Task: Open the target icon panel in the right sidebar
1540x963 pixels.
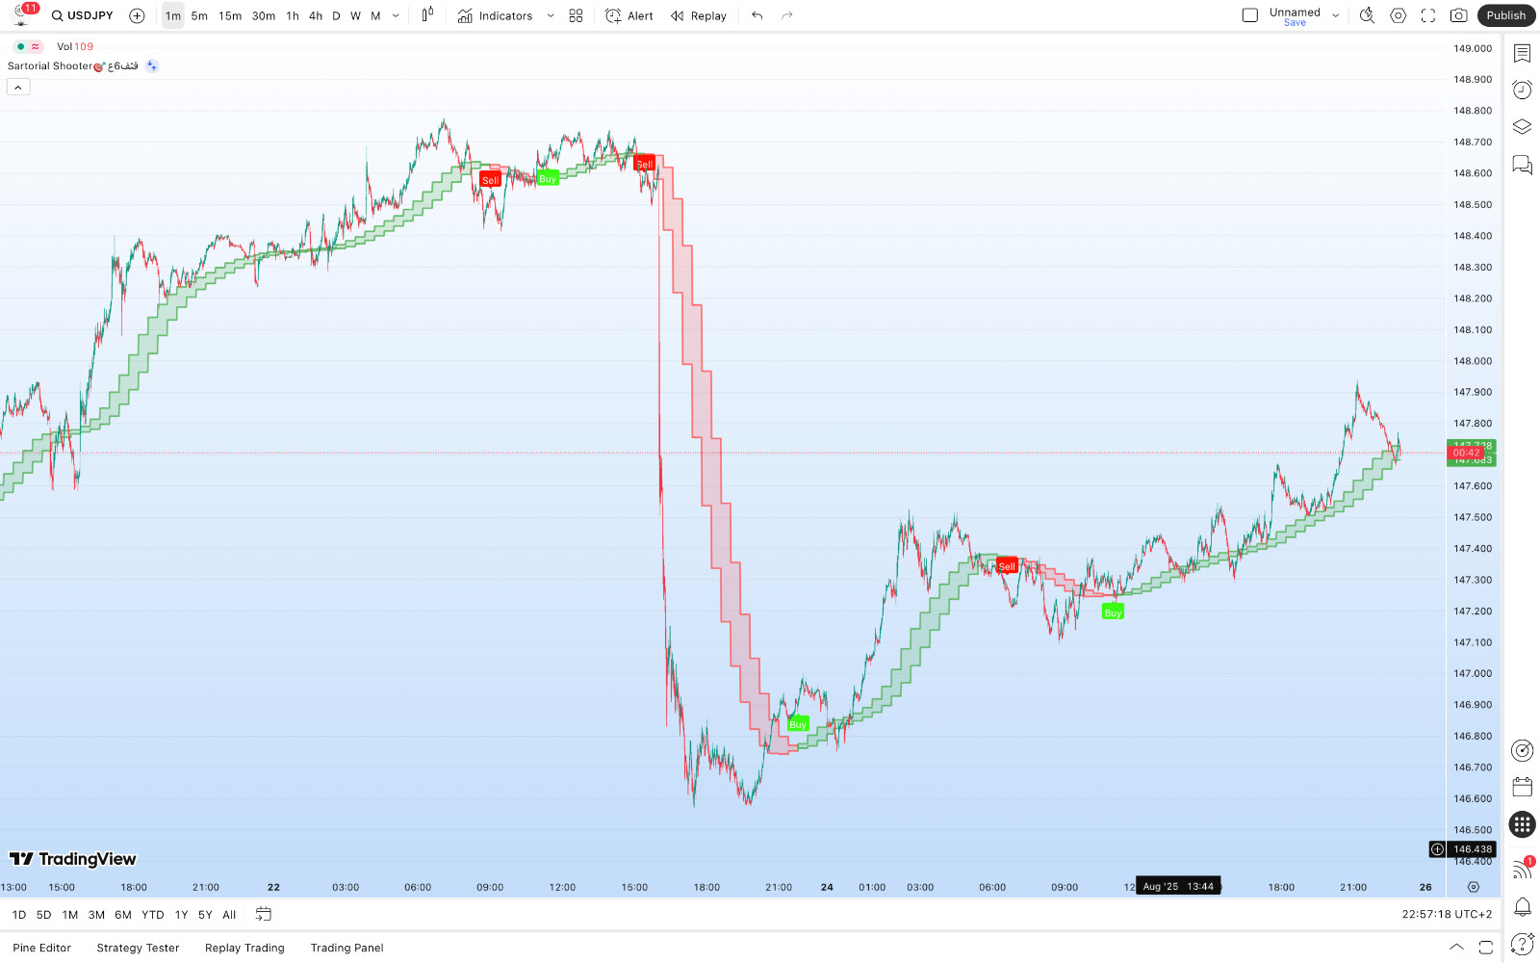Action: pyautogui.click(x=1522, y=750)
